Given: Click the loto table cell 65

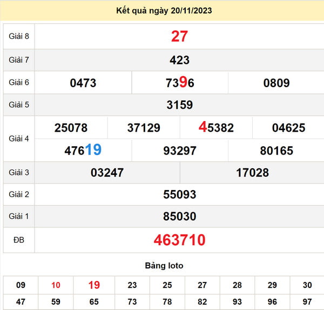Looking at the screenshot, I should coord(94,301).
